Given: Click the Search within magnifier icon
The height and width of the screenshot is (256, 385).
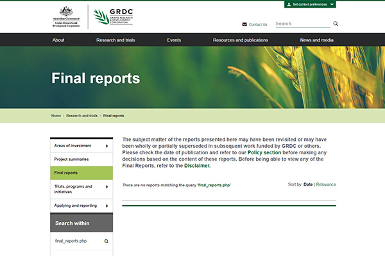Looking at the screenshot, I should coord(107,241).
